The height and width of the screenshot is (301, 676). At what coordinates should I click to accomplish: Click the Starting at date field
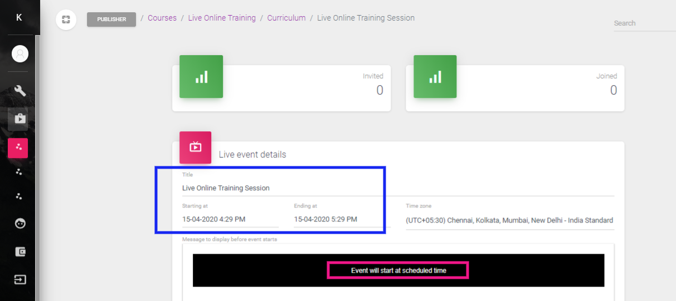point(230,219)
